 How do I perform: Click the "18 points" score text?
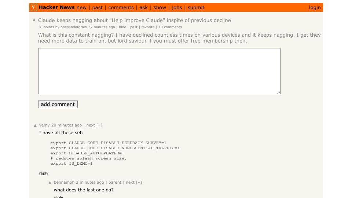[46, 27]
